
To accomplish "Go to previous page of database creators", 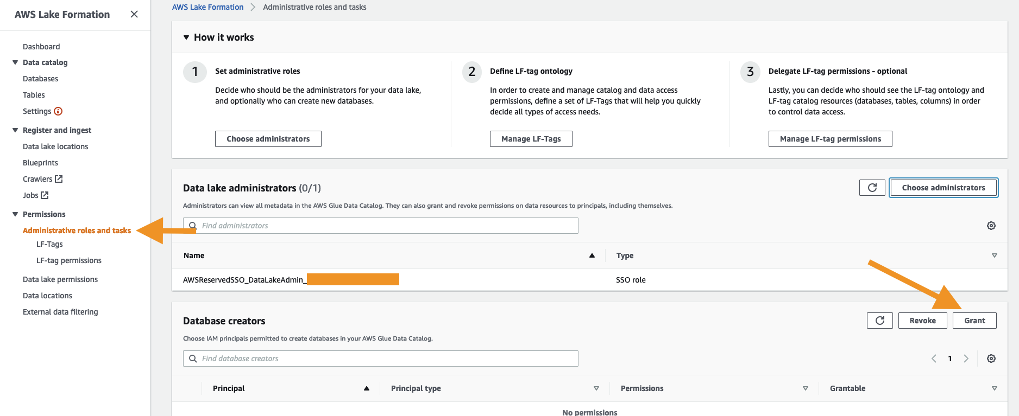I will pos(934,359).
